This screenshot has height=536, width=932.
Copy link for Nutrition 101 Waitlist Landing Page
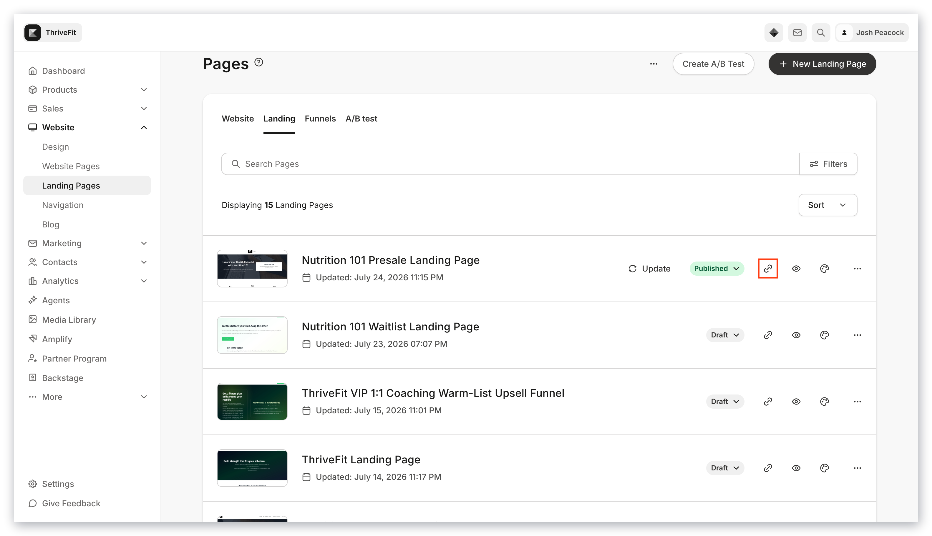coord(768,335)
